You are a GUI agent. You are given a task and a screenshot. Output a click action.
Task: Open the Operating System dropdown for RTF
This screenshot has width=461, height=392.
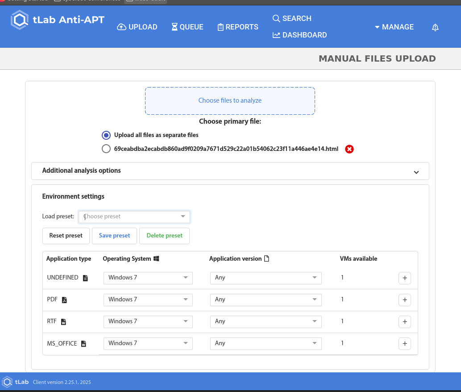[148, 322]
